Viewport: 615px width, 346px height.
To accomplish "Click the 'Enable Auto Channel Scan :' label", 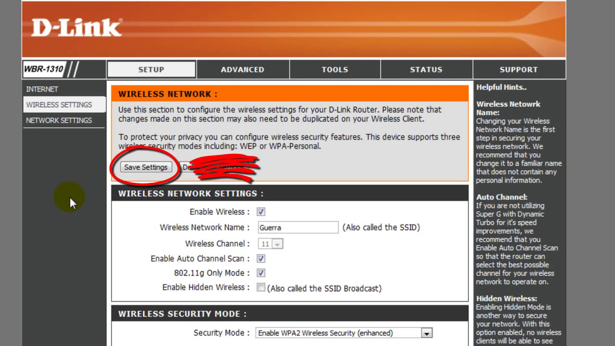I will point(200,259).
